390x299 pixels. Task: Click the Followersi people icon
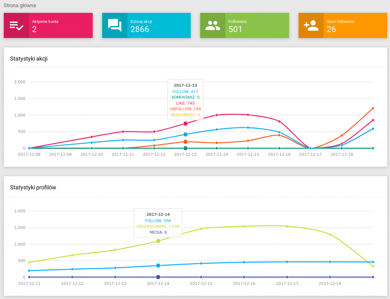coord(213,26)
